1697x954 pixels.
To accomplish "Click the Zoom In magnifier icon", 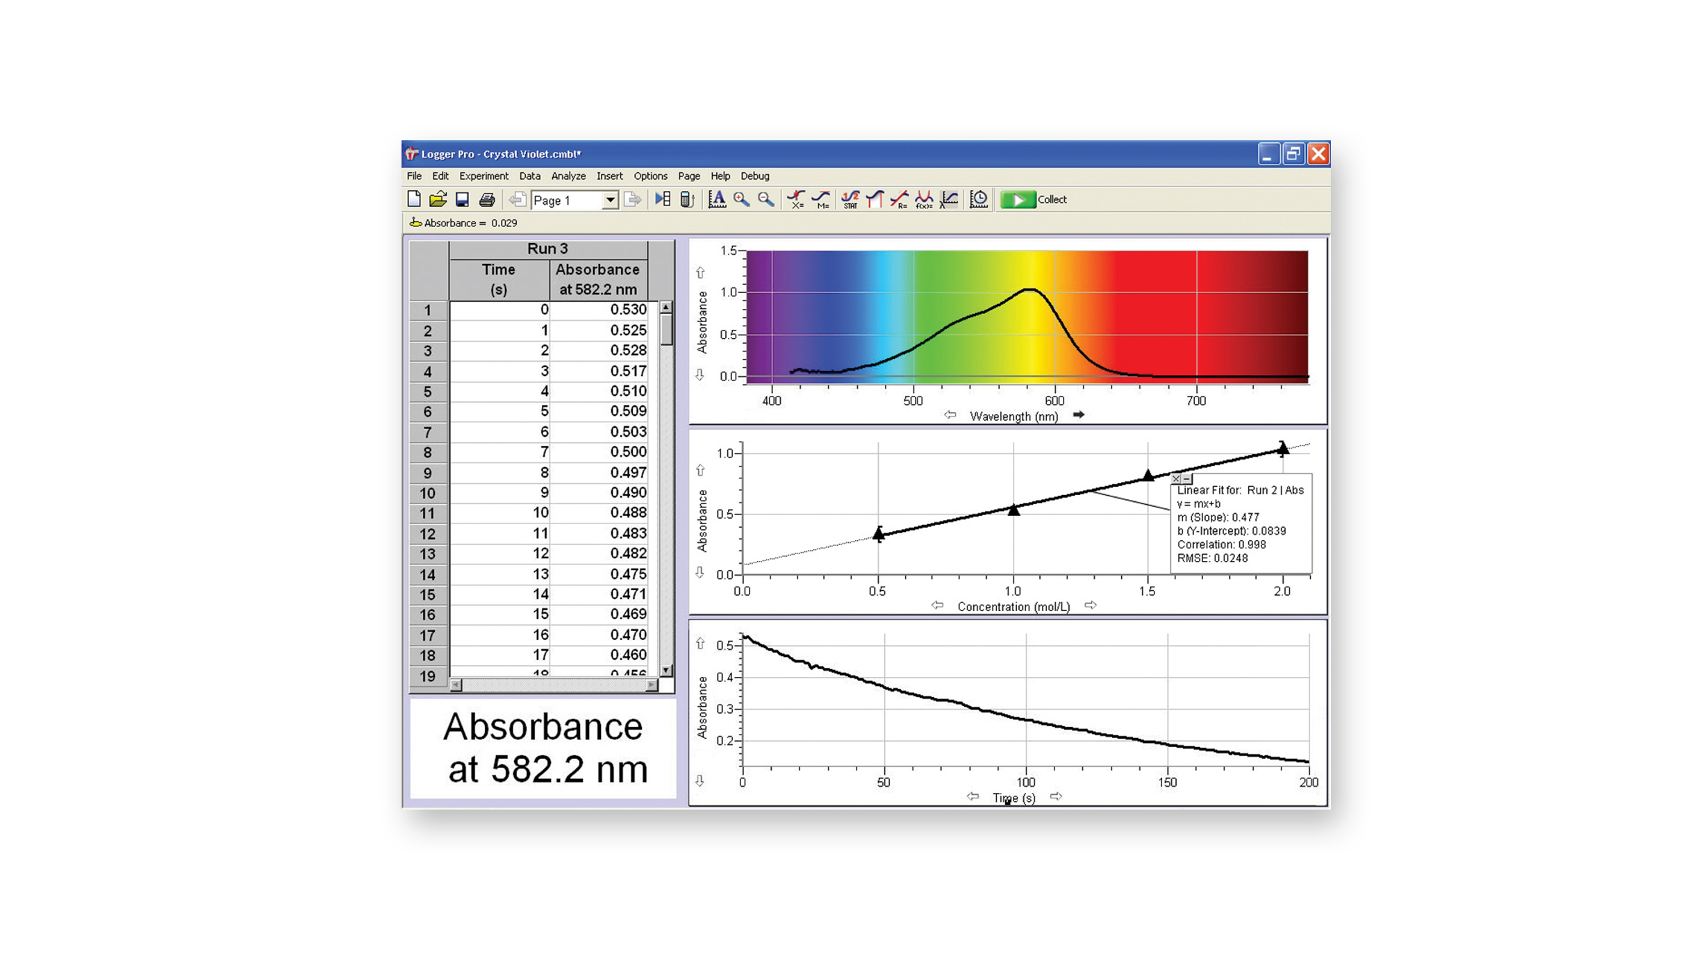I will coord(741,200).
